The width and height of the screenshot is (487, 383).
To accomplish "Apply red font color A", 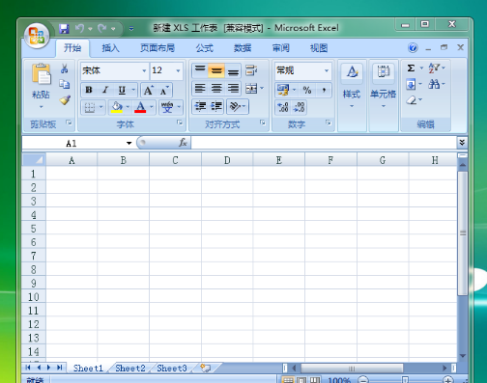I will click(x=140, y=107).
